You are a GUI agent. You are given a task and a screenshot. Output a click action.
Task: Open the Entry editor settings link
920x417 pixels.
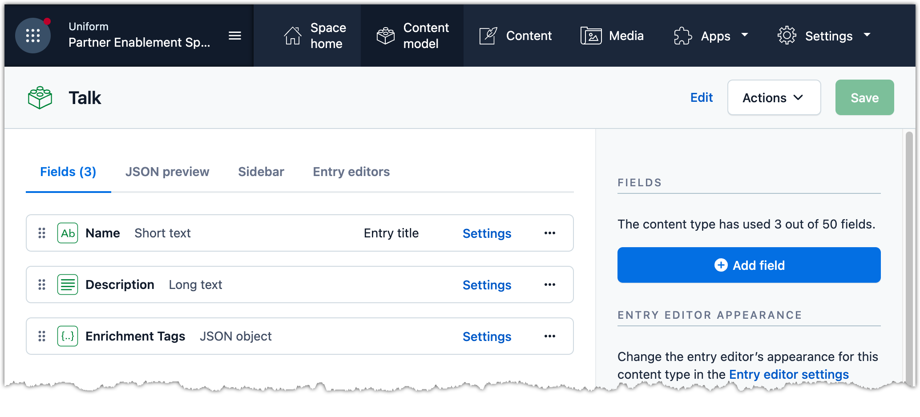pyautogui.click(x=789, y=374)
